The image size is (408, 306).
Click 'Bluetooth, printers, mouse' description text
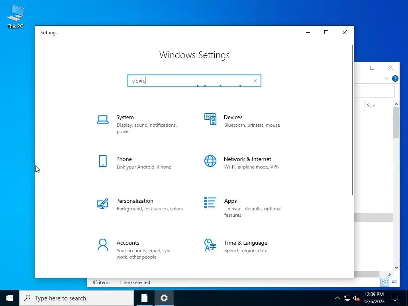[252, 125]
